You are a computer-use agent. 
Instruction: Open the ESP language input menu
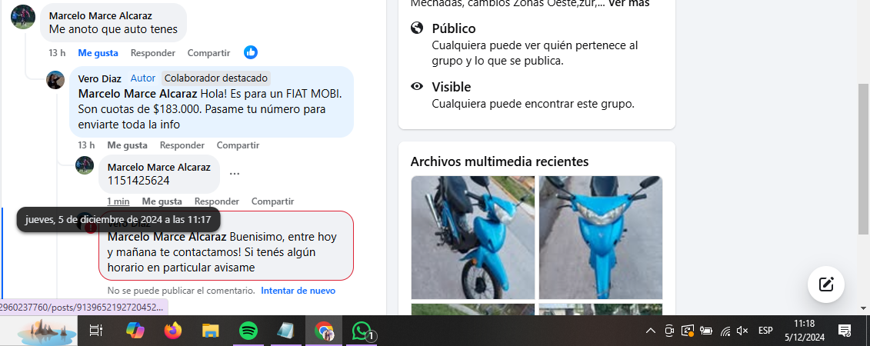point(765,331)
